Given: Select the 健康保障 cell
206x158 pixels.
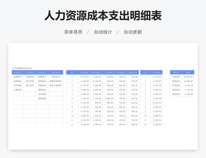Looking at the screenshot, I should coord(42,99).
